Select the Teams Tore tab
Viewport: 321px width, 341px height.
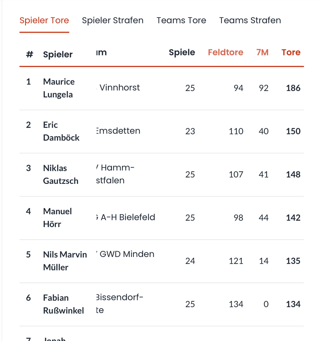point(181,20)
